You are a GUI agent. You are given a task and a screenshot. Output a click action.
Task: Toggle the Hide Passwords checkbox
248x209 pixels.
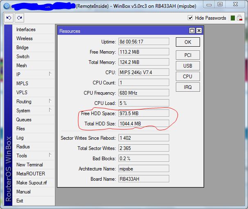tap(190, 18)
